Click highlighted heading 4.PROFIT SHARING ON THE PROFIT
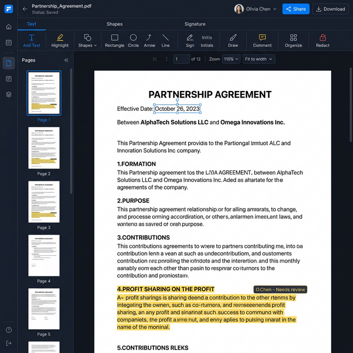 coord(165,289)
